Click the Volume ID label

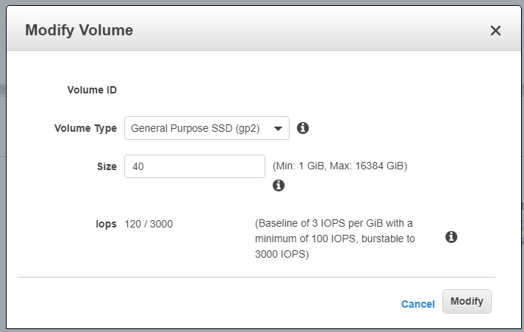(x=92, y=90)
